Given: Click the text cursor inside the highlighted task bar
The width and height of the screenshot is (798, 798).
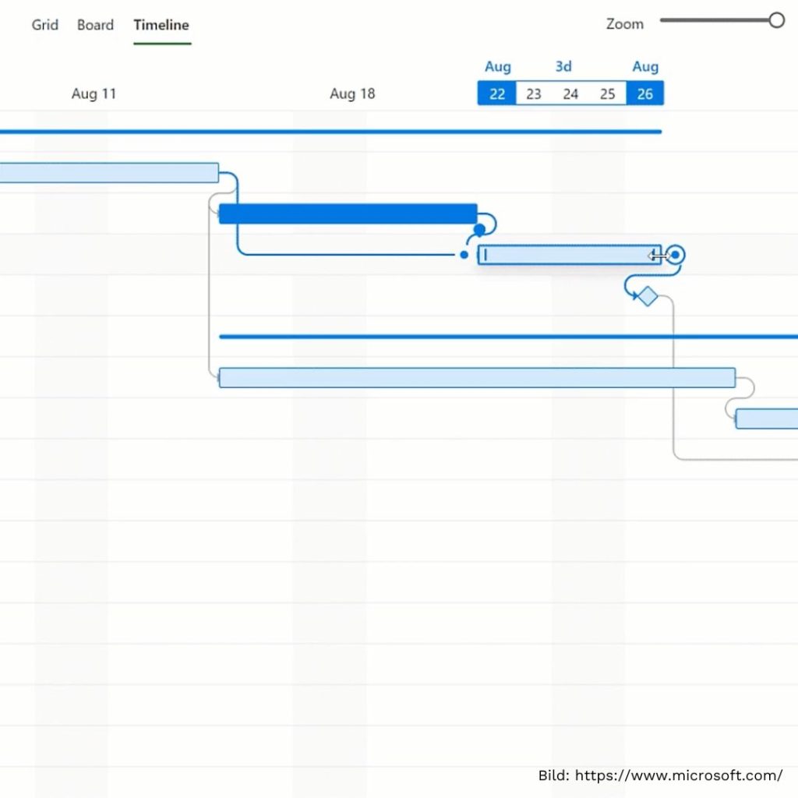Looking at the screenshot, I should click(484, 254).
